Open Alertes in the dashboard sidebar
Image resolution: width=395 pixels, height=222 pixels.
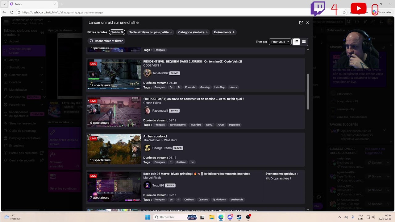[14, 60]
